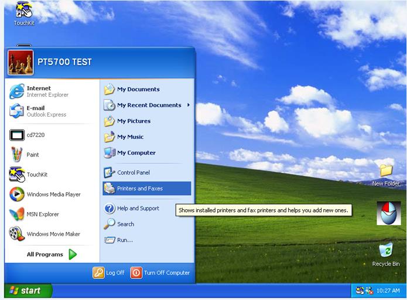
Task: Open the mouse desktop shortcut icon
Action: click(x=389, y=213)
